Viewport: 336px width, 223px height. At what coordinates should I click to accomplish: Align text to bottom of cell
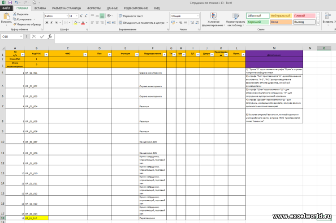coord(102,16)
